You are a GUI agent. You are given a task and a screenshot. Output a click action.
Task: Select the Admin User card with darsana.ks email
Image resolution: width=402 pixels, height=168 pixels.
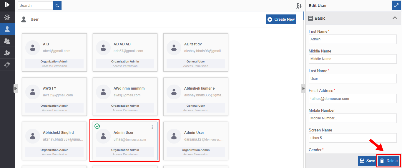tap(196, 141)
